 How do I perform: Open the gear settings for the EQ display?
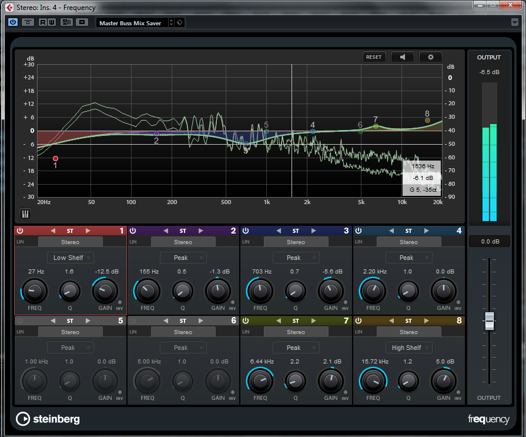pyautogui.click(x=430, y=57)
